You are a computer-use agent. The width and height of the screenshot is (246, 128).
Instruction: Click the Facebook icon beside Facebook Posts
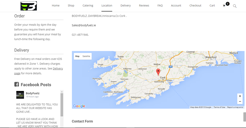(x=17, y=84)
